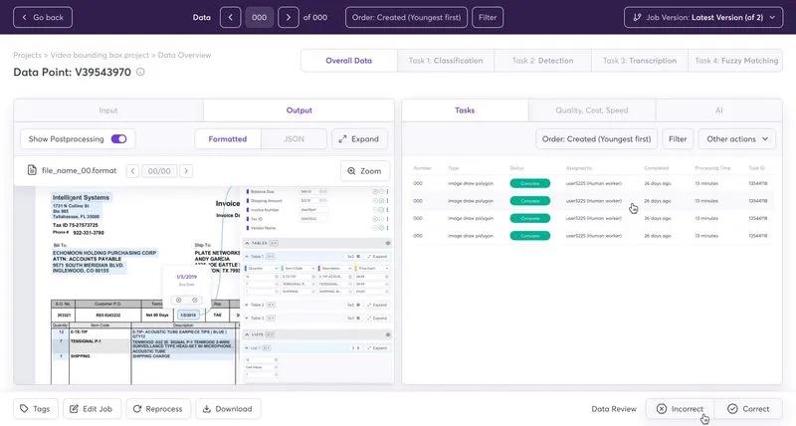Click the previous data point arrow
Viewport: 796px width, 426px height.
coord(230,17)
